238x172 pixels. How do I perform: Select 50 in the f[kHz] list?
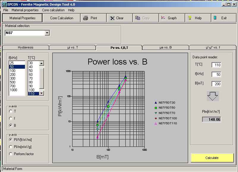click(17, 67)
